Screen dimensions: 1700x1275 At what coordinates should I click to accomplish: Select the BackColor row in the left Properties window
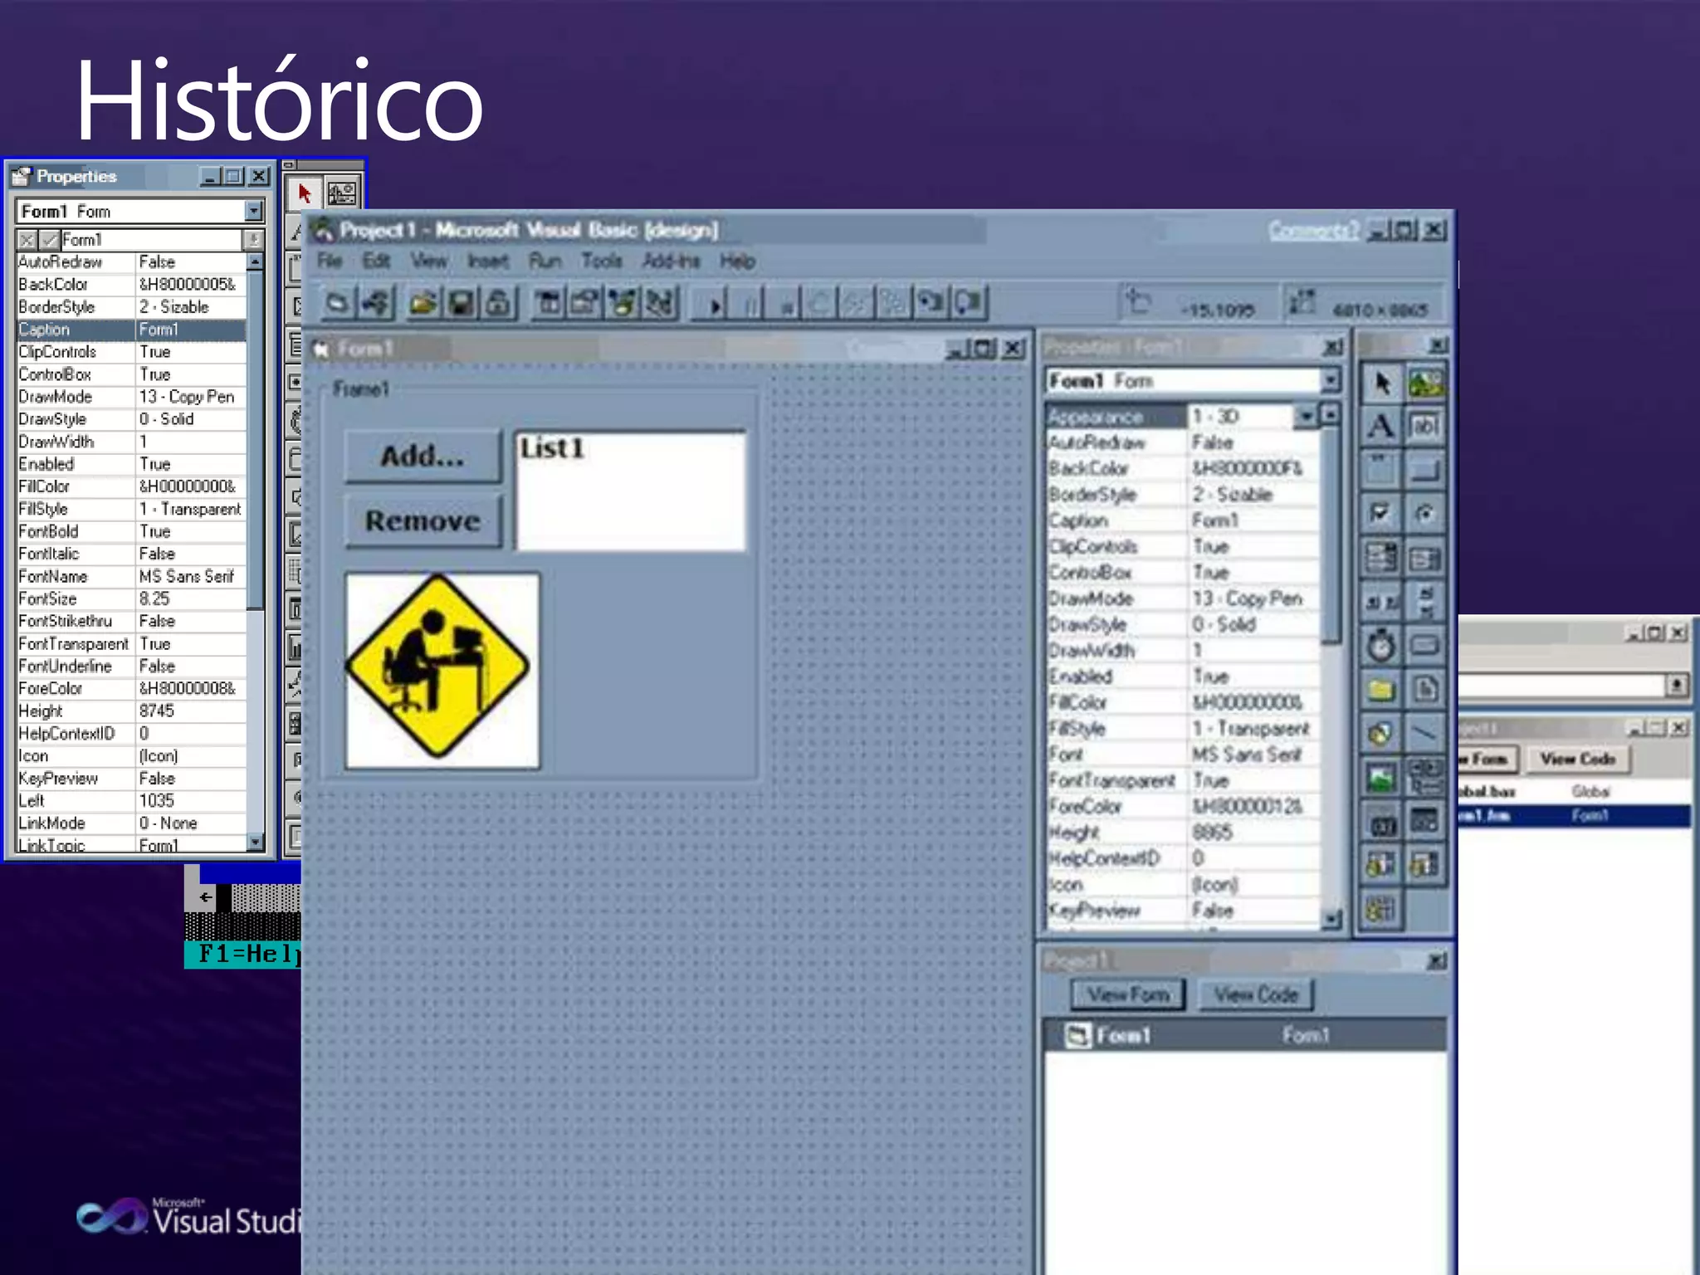(x=131, y=285)
